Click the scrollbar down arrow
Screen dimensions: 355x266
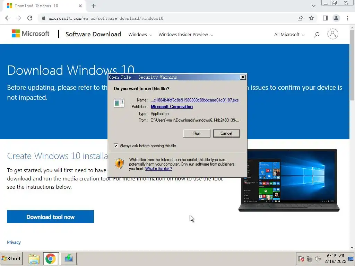pyautogui.click(x=352, y=248)
